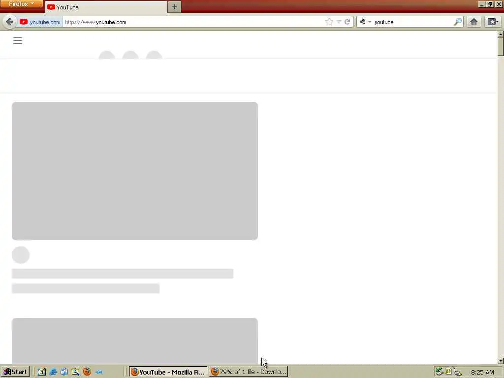This screenshot has width=504, height=378.
Task: Click the second video thumbnail placeholder
Action: (135, 341)
